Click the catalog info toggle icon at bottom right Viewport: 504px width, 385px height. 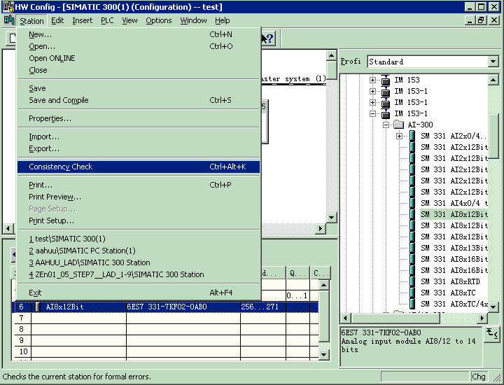[492, 334]
